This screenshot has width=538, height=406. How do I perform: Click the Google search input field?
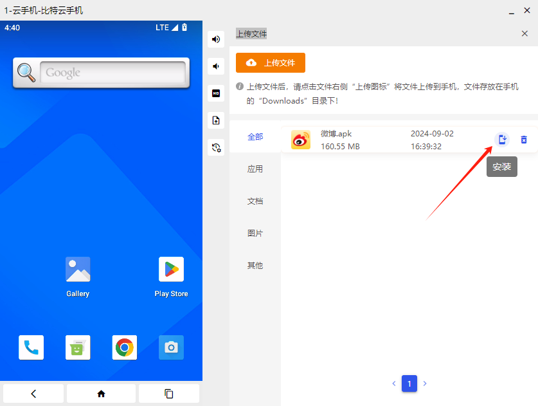(x=112, y=73)
